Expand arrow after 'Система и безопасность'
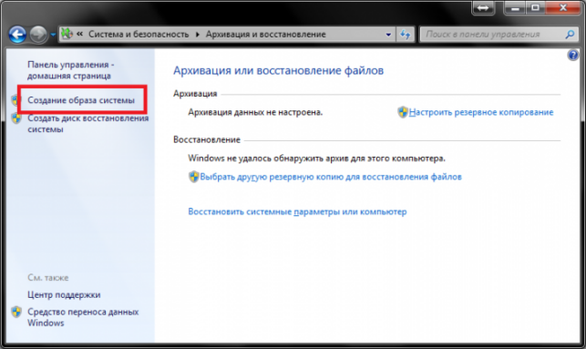Screen dimensions: 586x349 pyautogui.click(x=198, y=35)
